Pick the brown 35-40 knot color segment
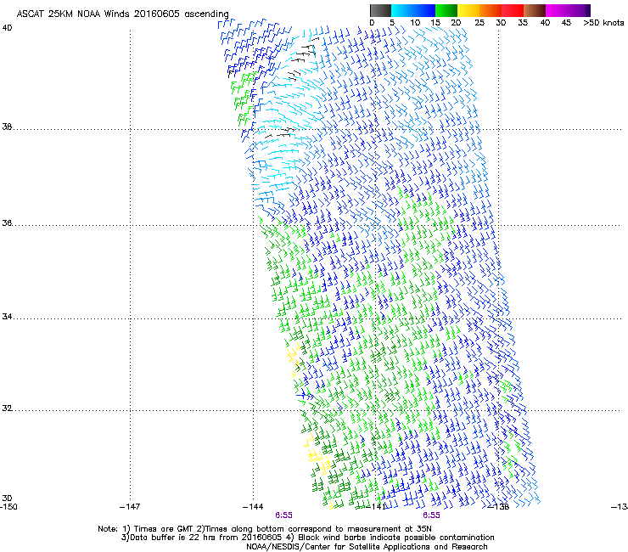 click(x=535, y=10)
